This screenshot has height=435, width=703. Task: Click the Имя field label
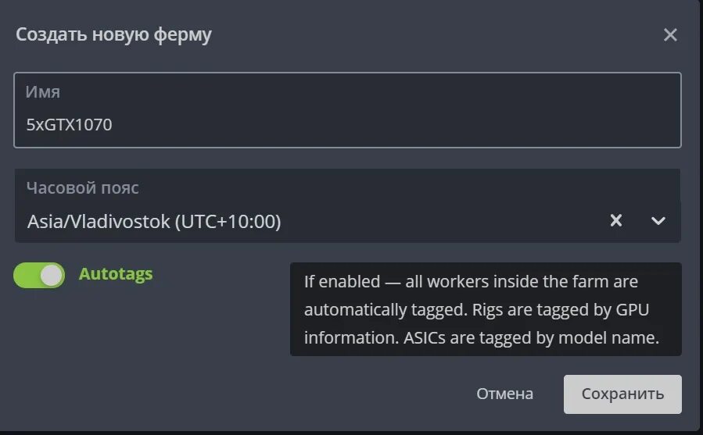(42, 92)
